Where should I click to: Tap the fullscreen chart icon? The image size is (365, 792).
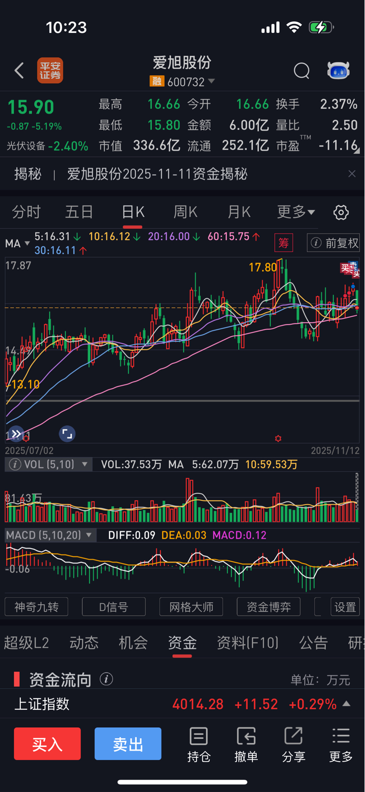pos(67,434)
